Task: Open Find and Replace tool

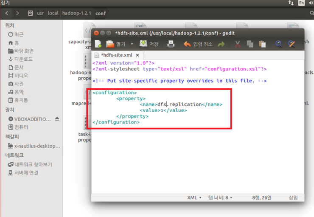Action: coord(292,44)
